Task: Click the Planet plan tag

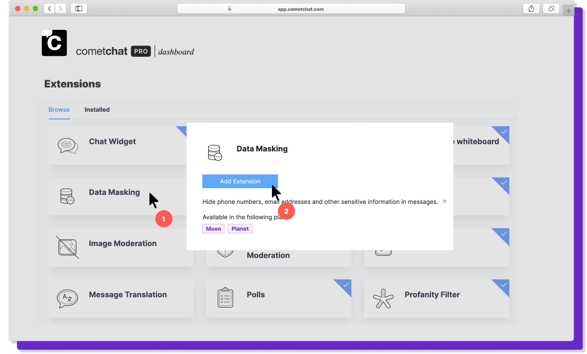Action: [240, 229]
